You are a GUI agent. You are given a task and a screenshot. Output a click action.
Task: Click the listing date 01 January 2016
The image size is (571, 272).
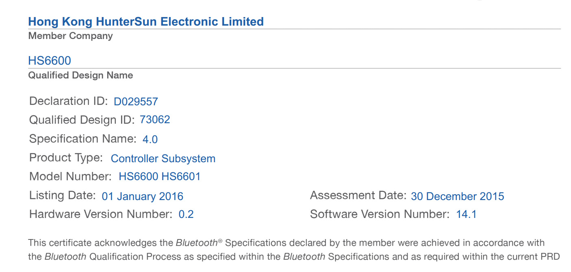point(142,197)
